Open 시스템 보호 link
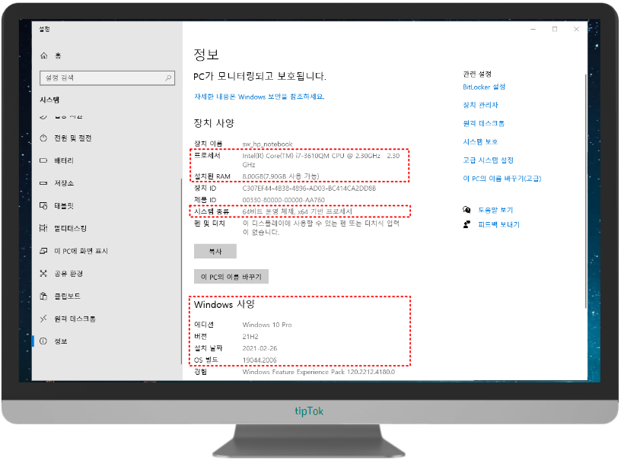The height and width of the screenshot is (463, 621). (480, 141)
